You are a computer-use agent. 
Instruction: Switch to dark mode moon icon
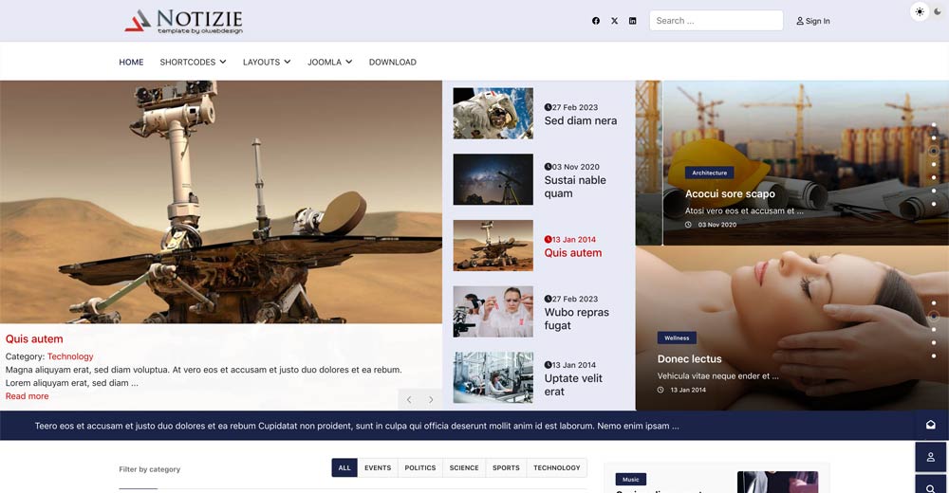click(x=938, y=11)
